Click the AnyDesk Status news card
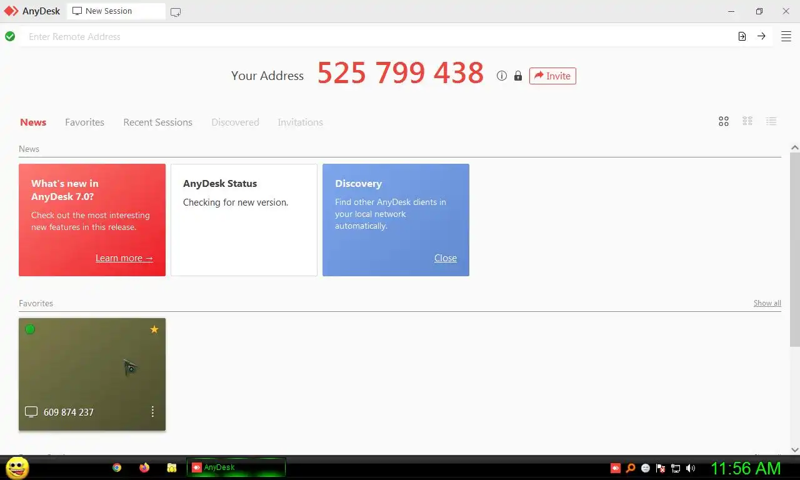 point(244,220)
